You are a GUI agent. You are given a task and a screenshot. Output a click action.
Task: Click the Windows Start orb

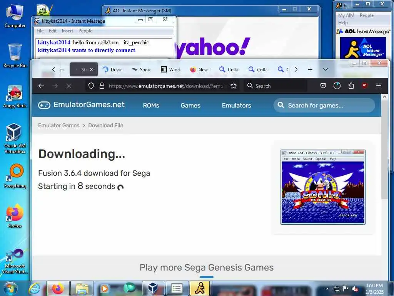tap(10, 288)
